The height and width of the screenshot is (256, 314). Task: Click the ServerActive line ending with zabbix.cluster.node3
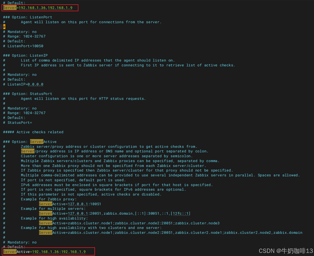129,223
